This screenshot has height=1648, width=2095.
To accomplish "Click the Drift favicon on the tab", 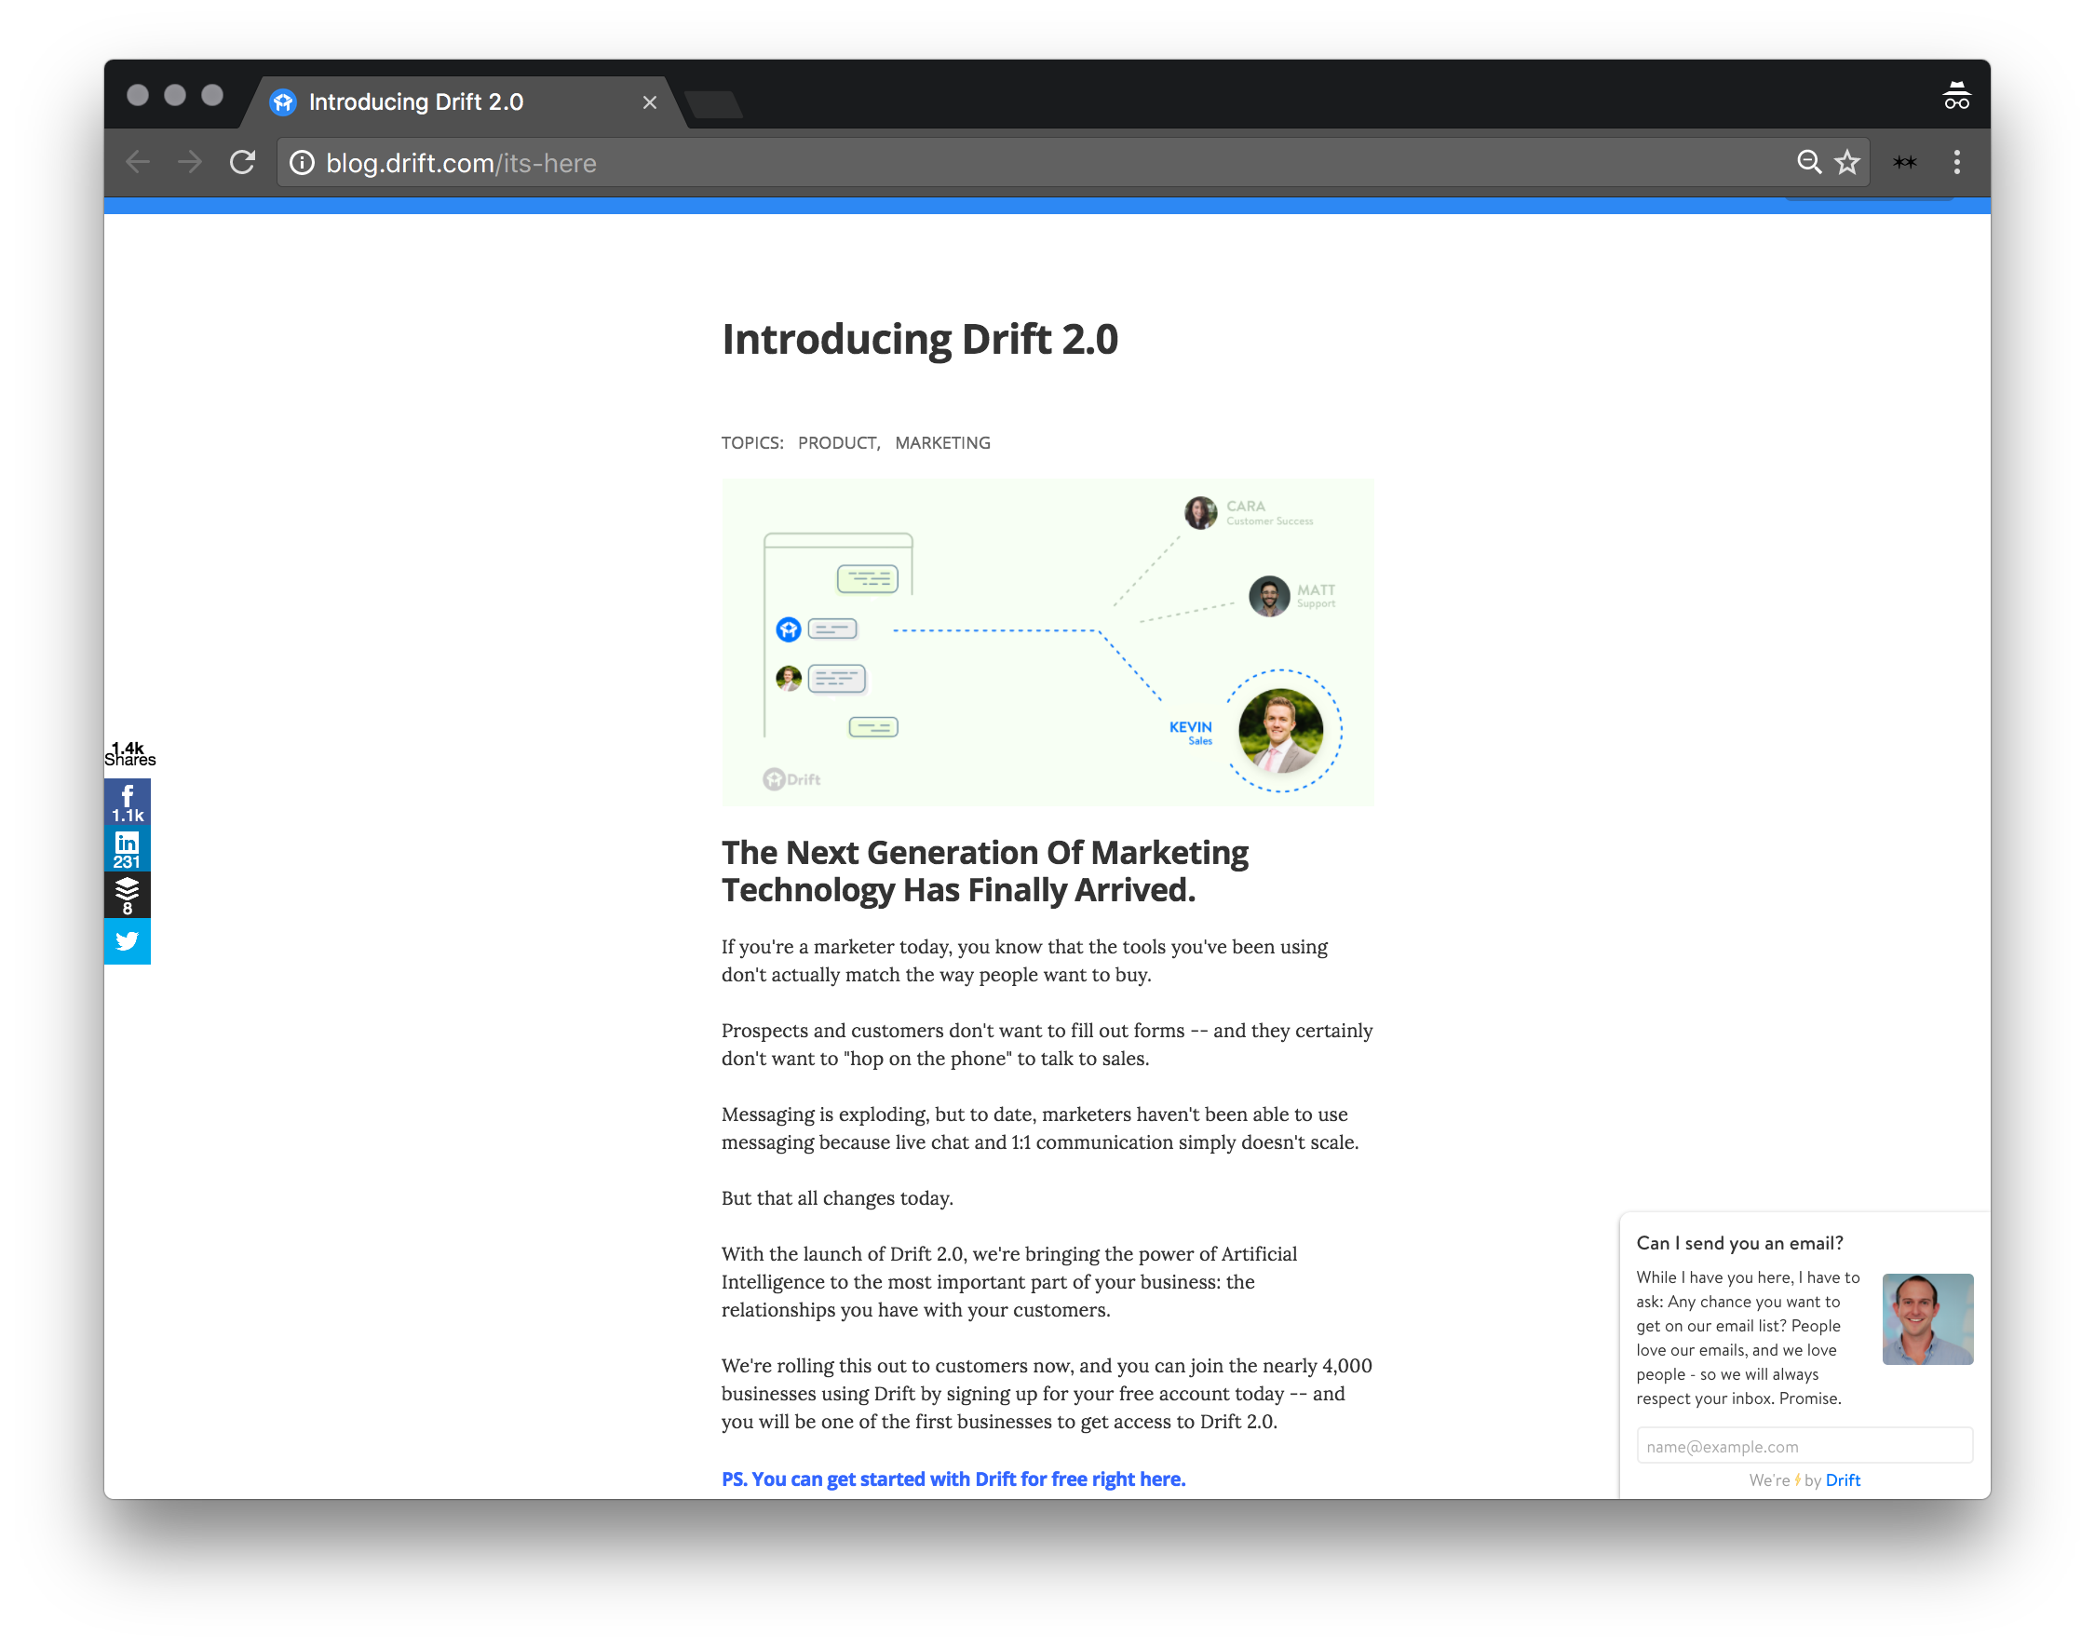I will (283, 102).
